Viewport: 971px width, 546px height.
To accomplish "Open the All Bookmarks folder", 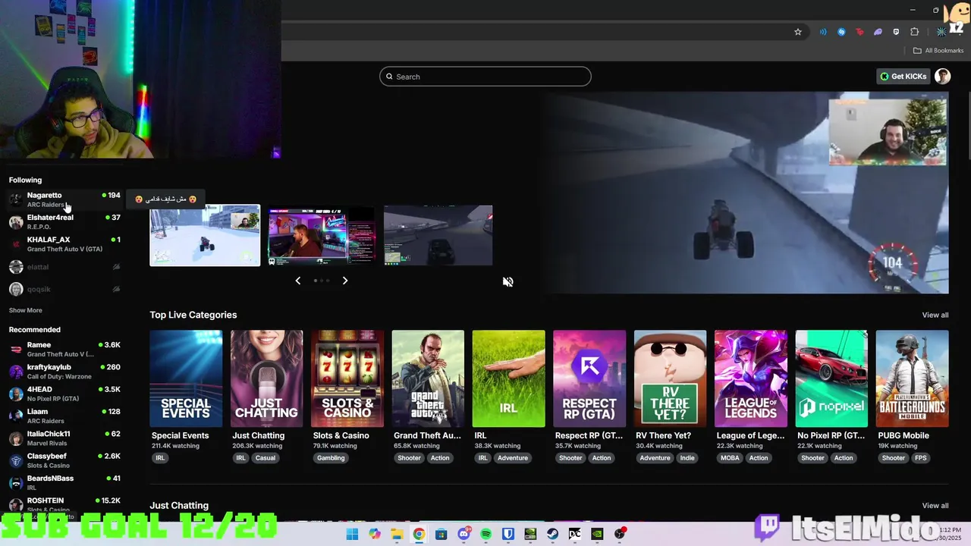I will point(938,51).
